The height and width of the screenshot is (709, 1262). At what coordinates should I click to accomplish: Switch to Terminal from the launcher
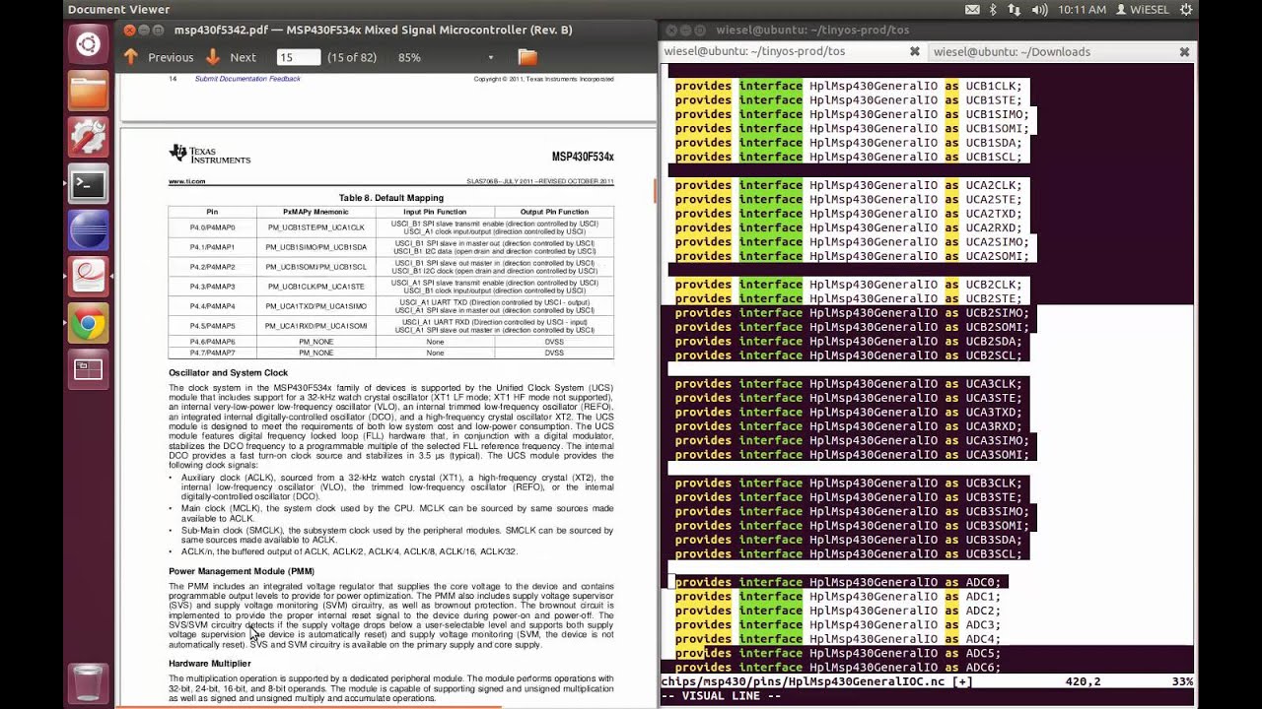88,184
